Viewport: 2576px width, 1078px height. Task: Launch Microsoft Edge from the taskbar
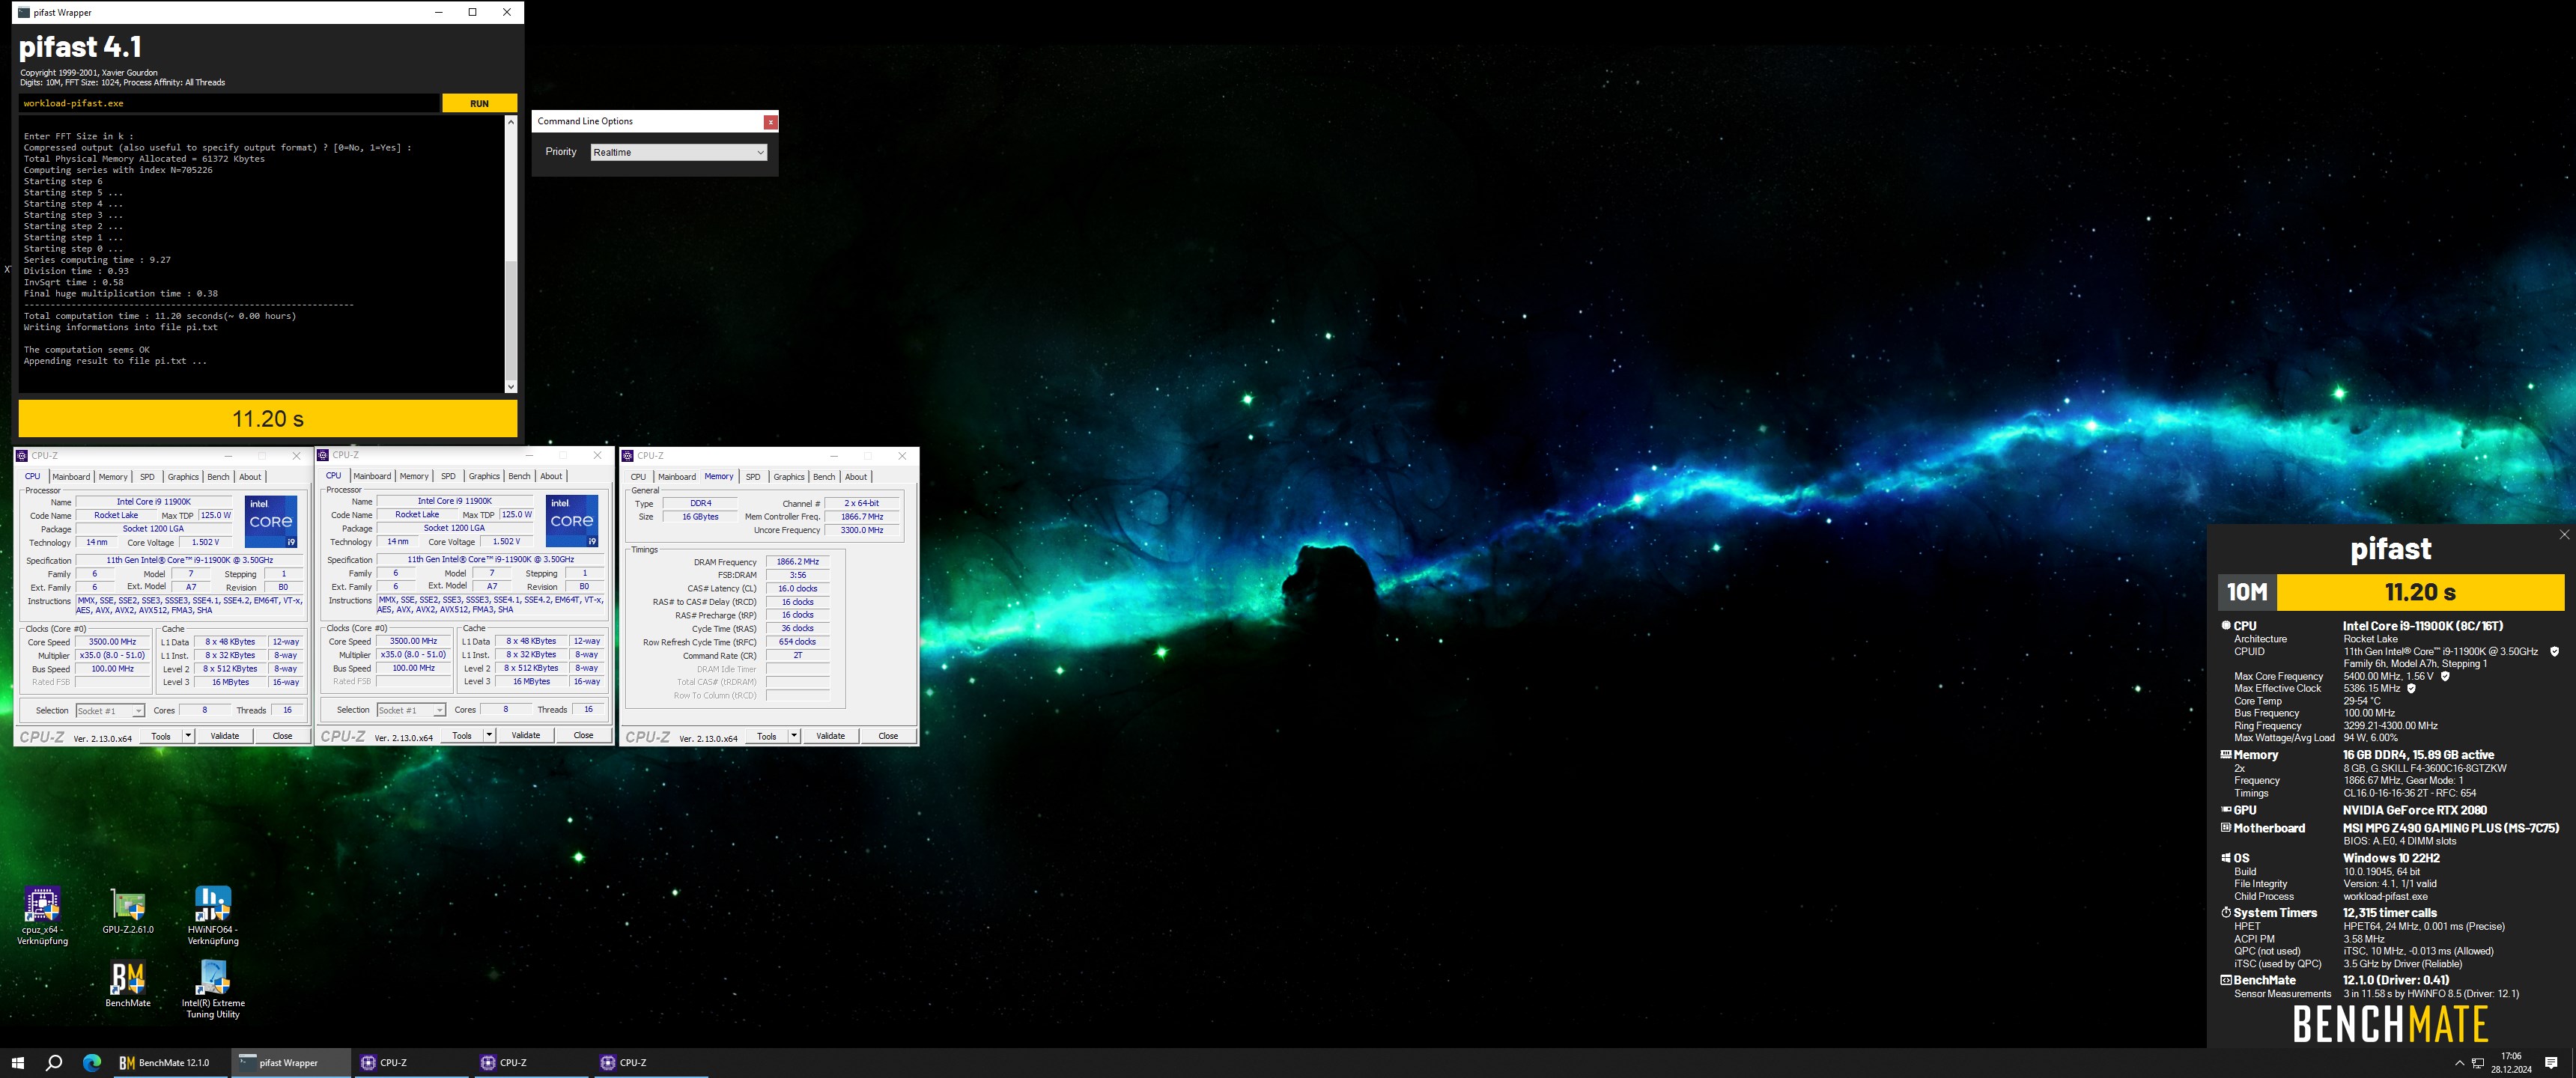(x=91, y=1062)
